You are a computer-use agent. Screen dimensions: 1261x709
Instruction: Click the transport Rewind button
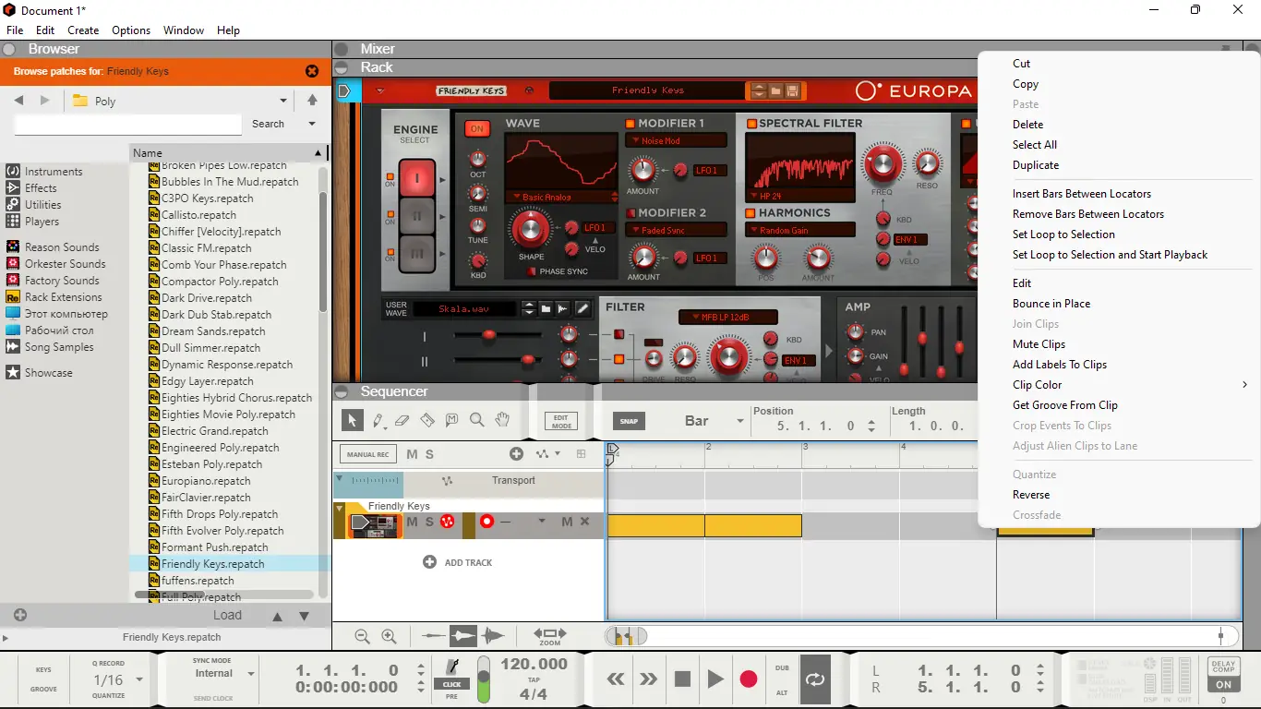(616, 679)
